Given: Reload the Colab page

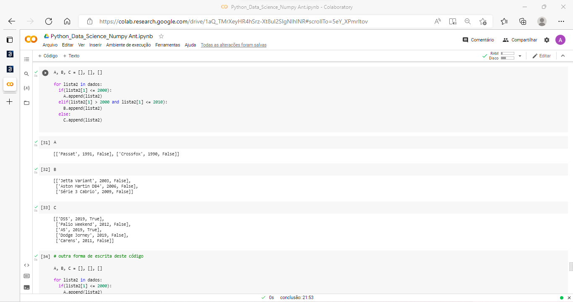Looking at the screenshot, I should 49,21.
